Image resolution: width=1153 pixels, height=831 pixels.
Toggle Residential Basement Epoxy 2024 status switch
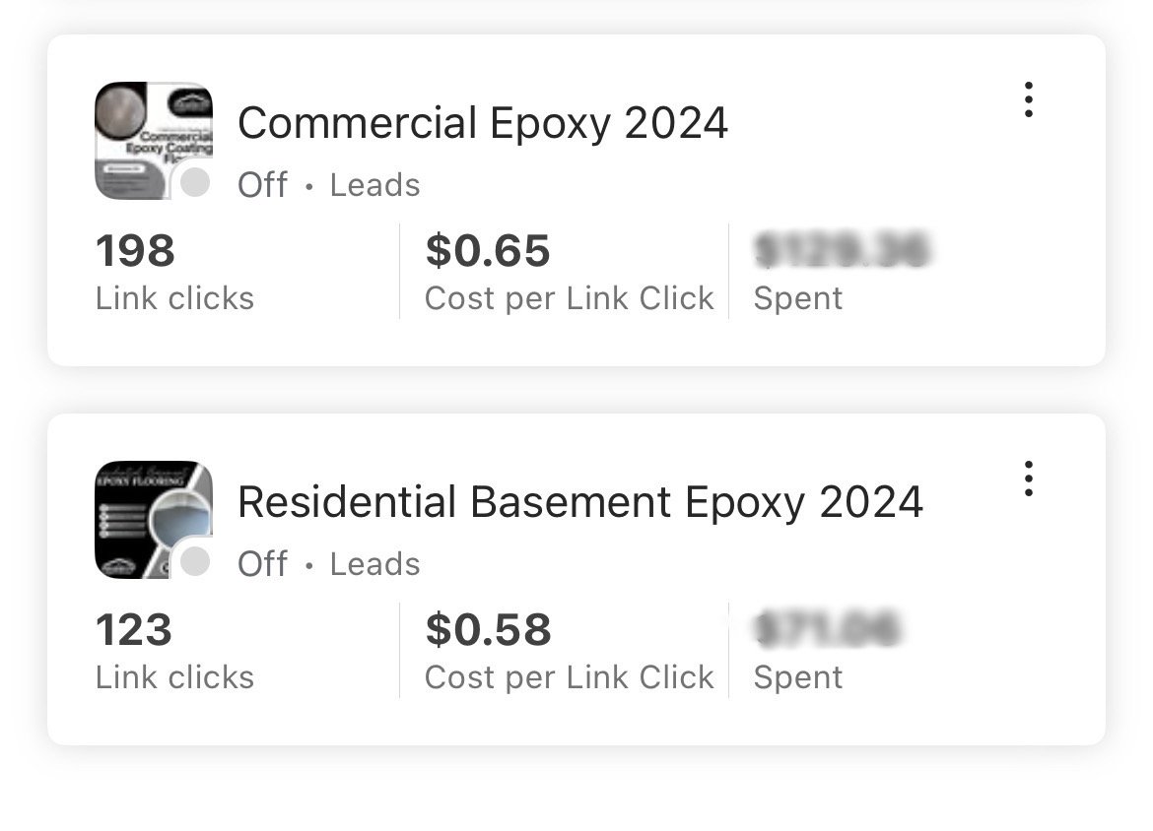(195, 561)
